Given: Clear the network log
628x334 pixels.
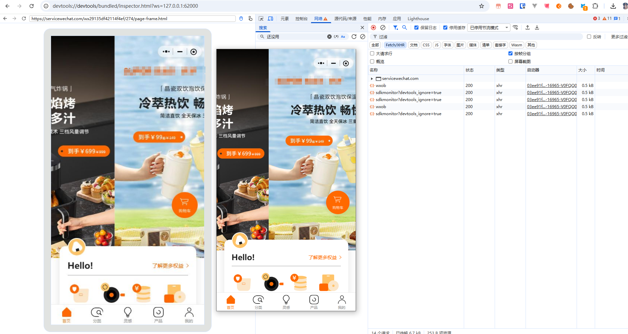Looking at the screenshot, I should (383, 28).
